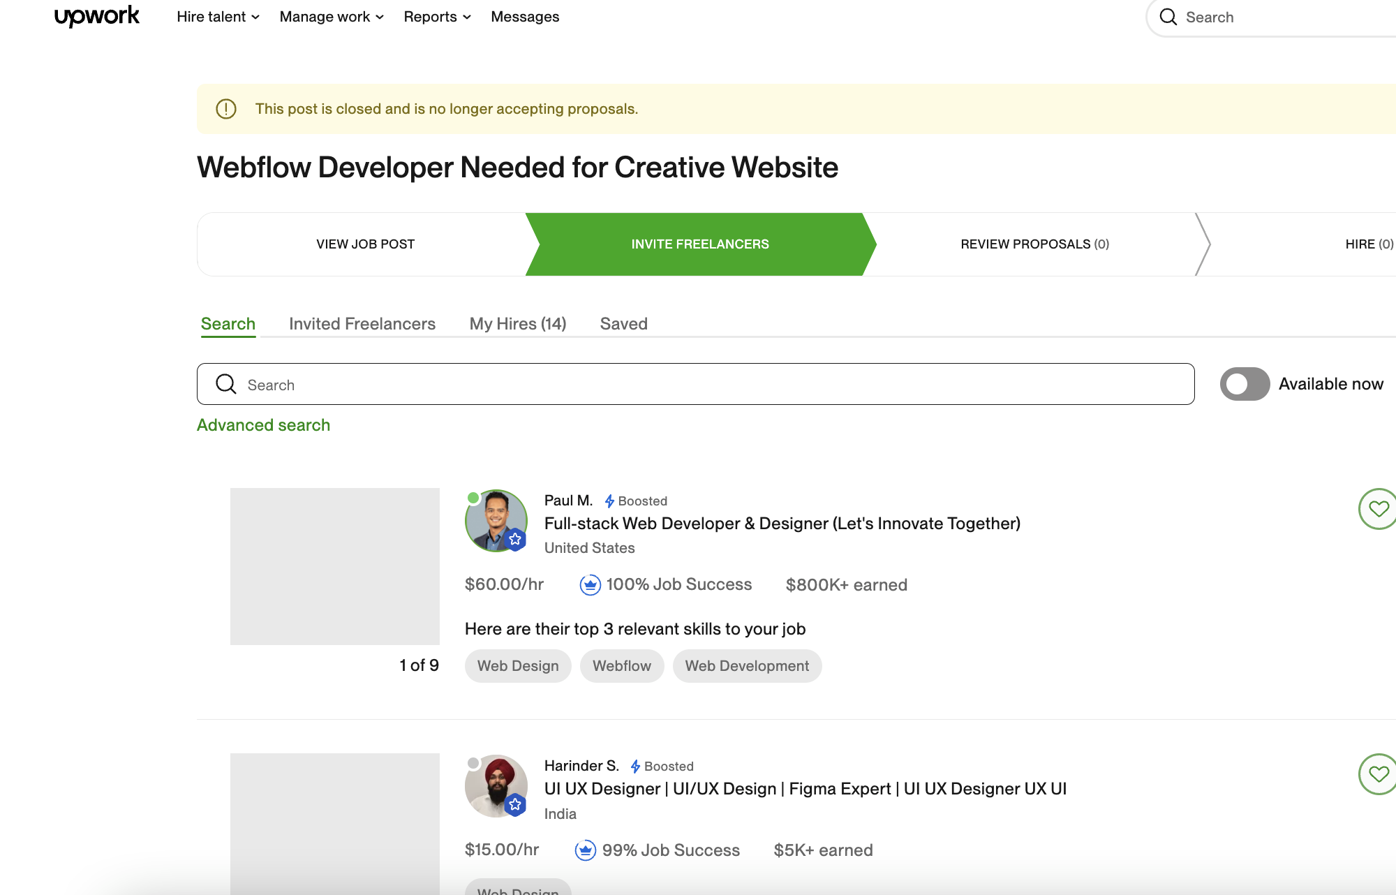Image resolution: width=1396 pixels, height=895 pixels.
Task: Switch to Invited Freelancers tab
Action: pyautogui.click(x=362, y=324)
